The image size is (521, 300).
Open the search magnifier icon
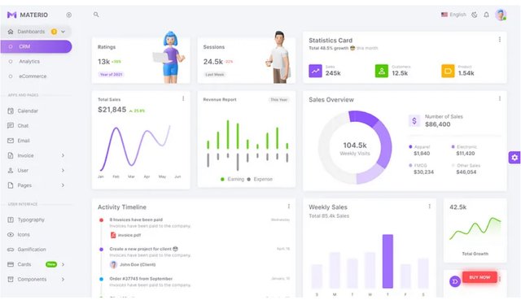pyautogui.click(x=96, y=15)
